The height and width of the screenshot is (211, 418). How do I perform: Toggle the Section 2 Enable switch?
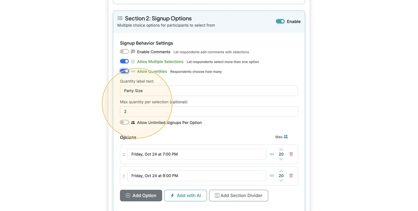[280, 21]
